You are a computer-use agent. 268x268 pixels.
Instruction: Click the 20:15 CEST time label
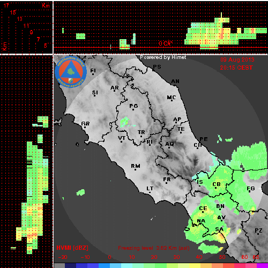pyautogui.click(x=236, y=68)
